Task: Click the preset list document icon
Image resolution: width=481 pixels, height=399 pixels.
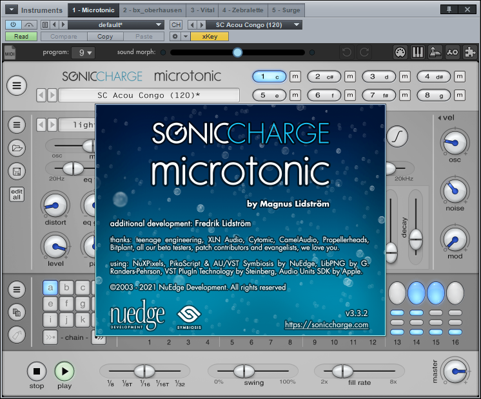Action: point(45,24)
